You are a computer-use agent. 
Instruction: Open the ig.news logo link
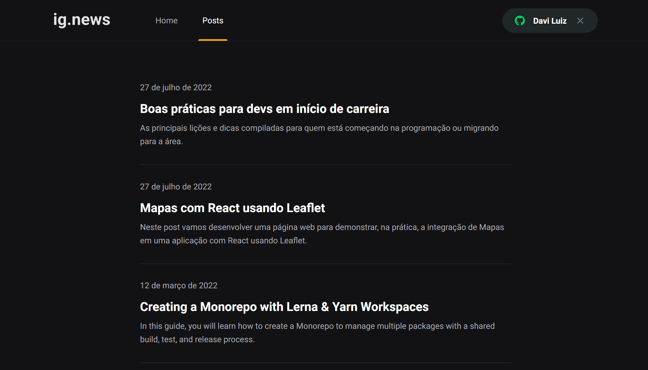[x=81, y=20]
